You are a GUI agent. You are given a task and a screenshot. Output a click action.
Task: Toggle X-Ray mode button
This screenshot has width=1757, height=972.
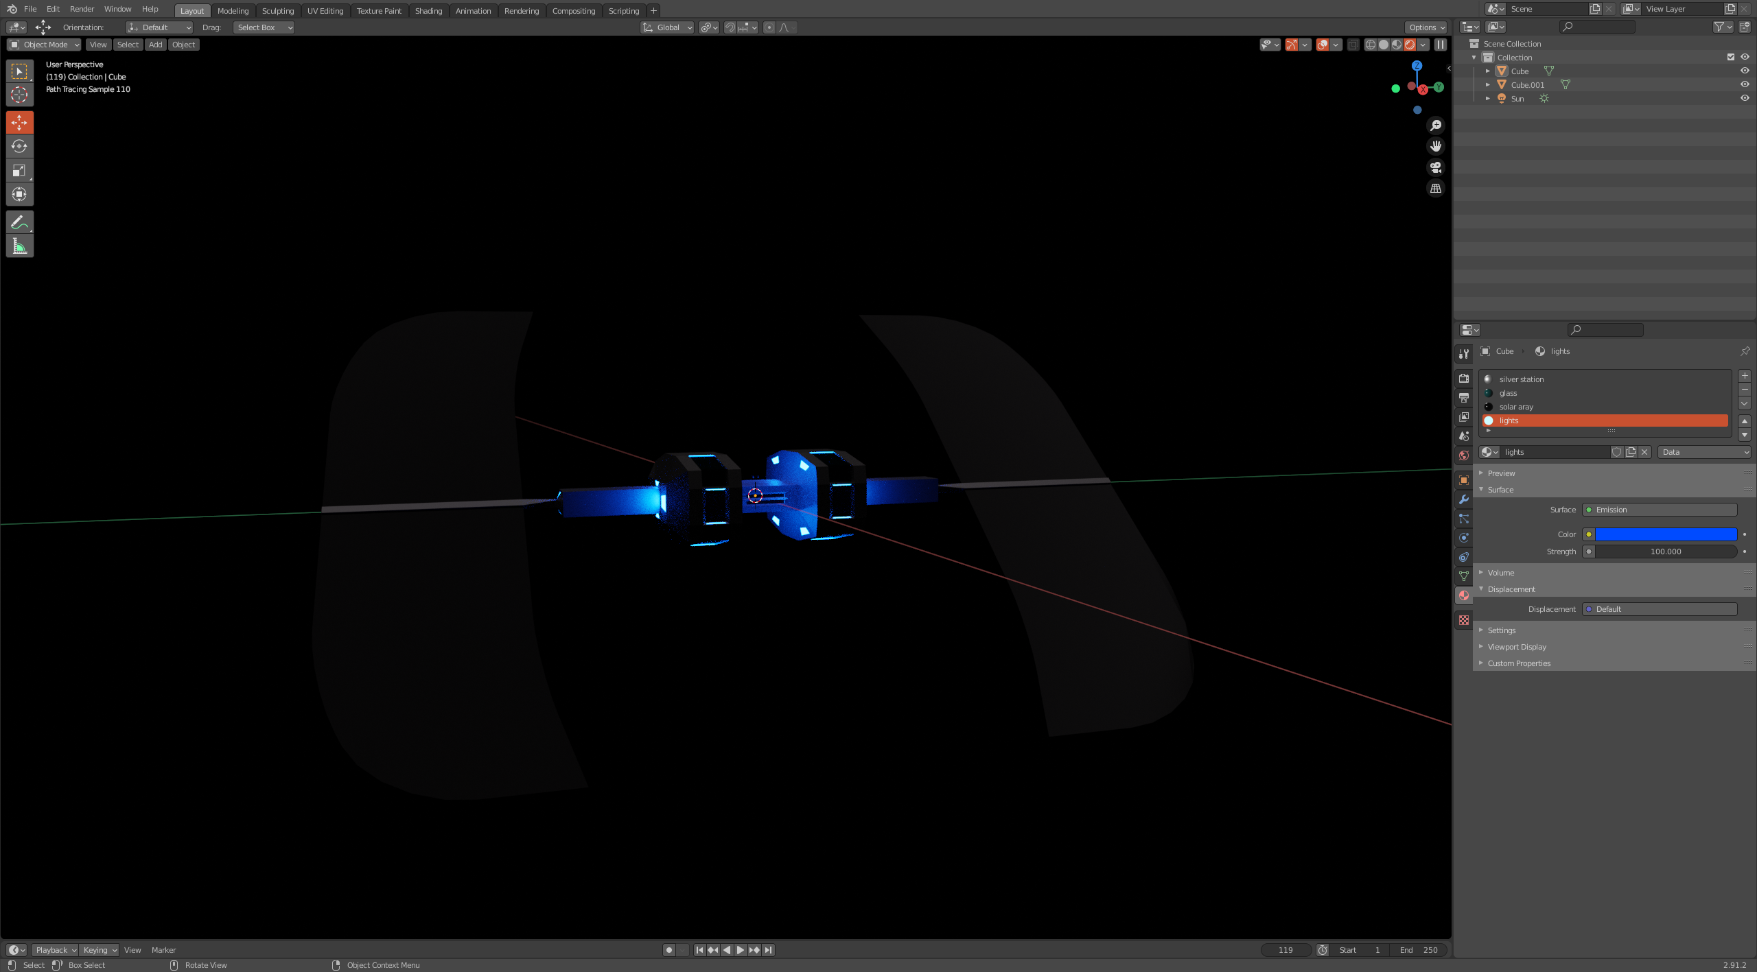(1352, 45)
